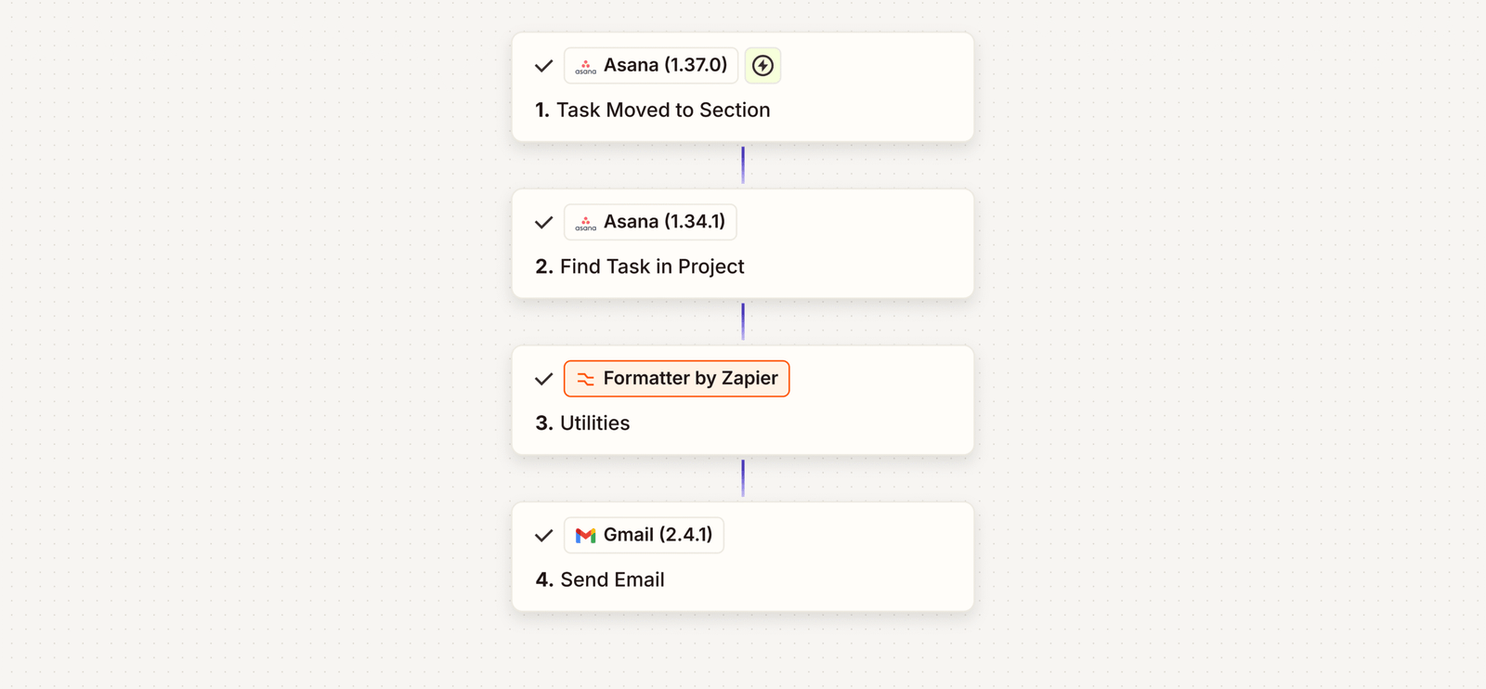This screenshot has height=689, width=1486.
Task: Click connector line between steps 1 and 2
Action: click(x=743, y=165)
